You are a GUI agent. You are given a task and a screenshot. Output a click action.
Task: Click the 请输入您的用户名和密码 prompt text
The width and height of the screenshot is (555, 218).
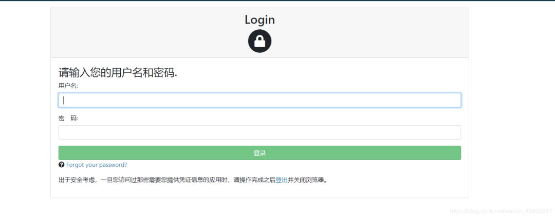click(118, 73)
